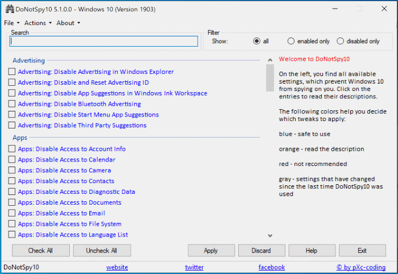Click scroll down arrow of settings list
This screenshot has width=398, height=274.
[x=270, y=235]
